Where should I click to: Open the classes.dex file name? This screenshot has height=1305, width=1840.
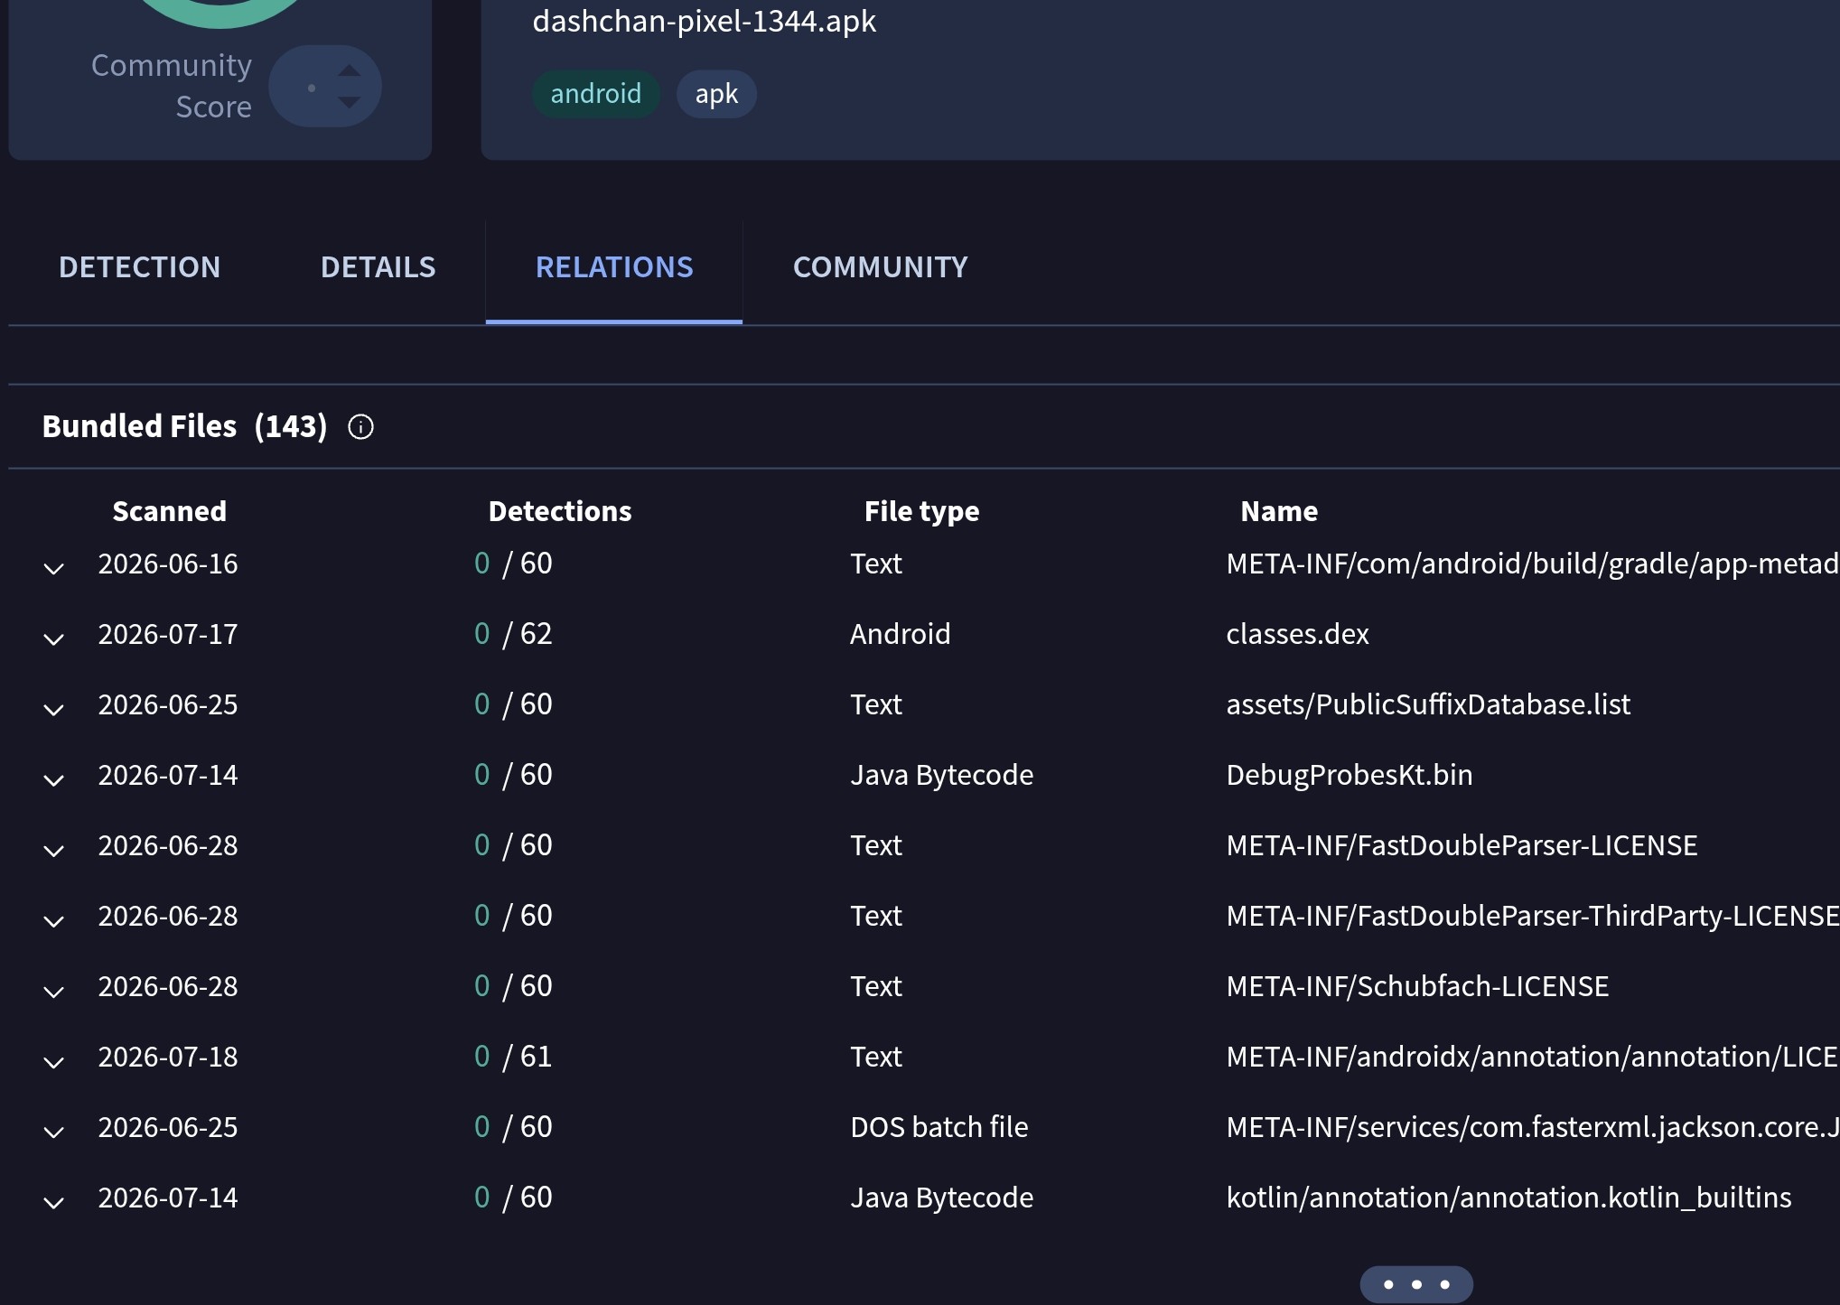pos(1297,634)
